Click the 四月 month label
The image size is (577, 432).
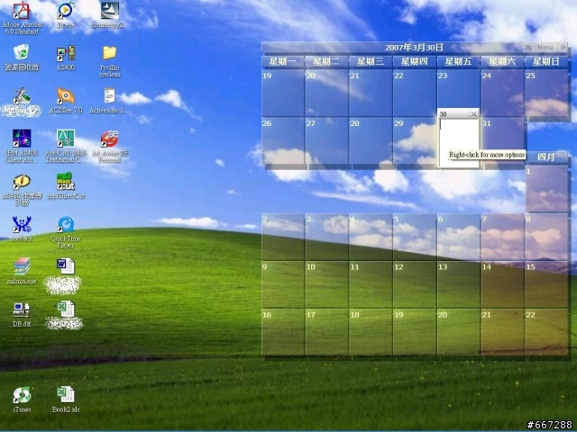[545, 157]
